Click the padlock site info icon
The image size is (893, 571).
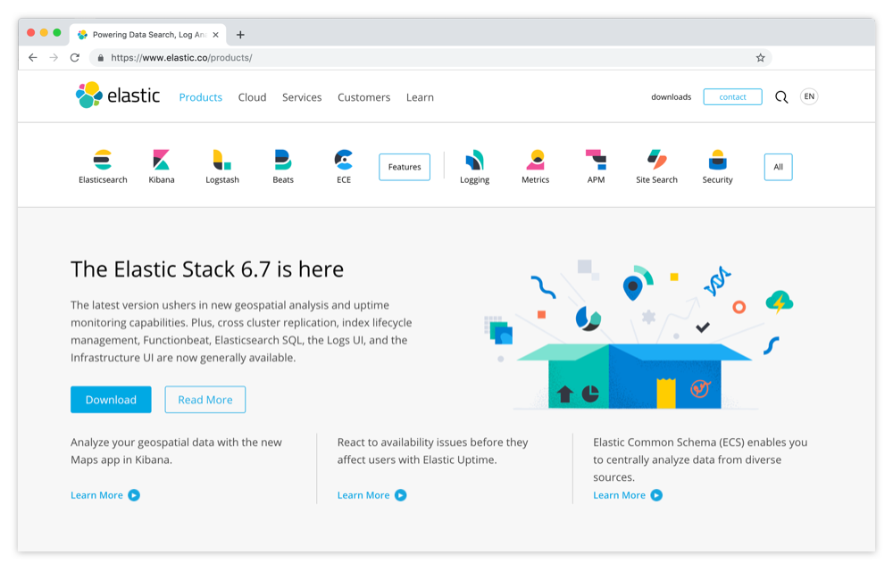[100, 57]
